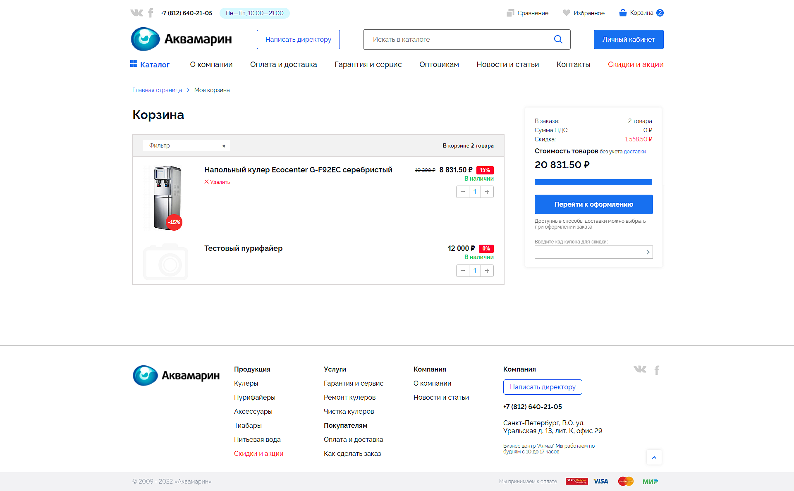Open the VK icon in footer
This screenshot has height=491, width=794.
tap(640, 369)
